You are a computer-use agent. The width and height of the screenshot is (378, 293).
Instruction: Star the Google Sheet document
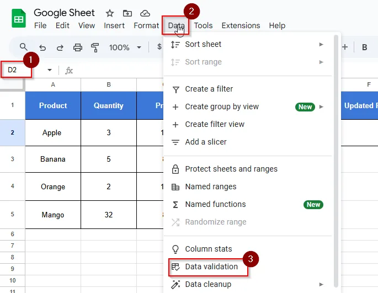[110, 13]
